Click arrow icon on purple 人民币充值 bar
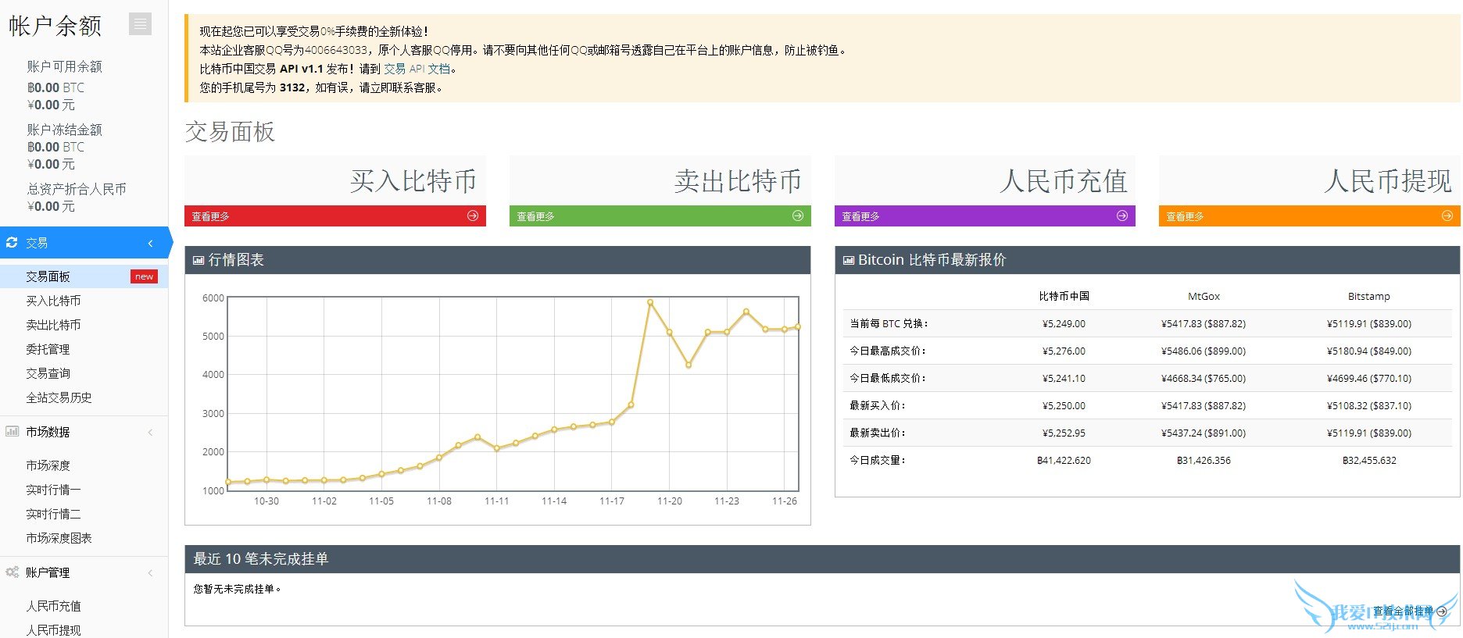This screenshot has height=638, width=1463. tap(1122, 216)
